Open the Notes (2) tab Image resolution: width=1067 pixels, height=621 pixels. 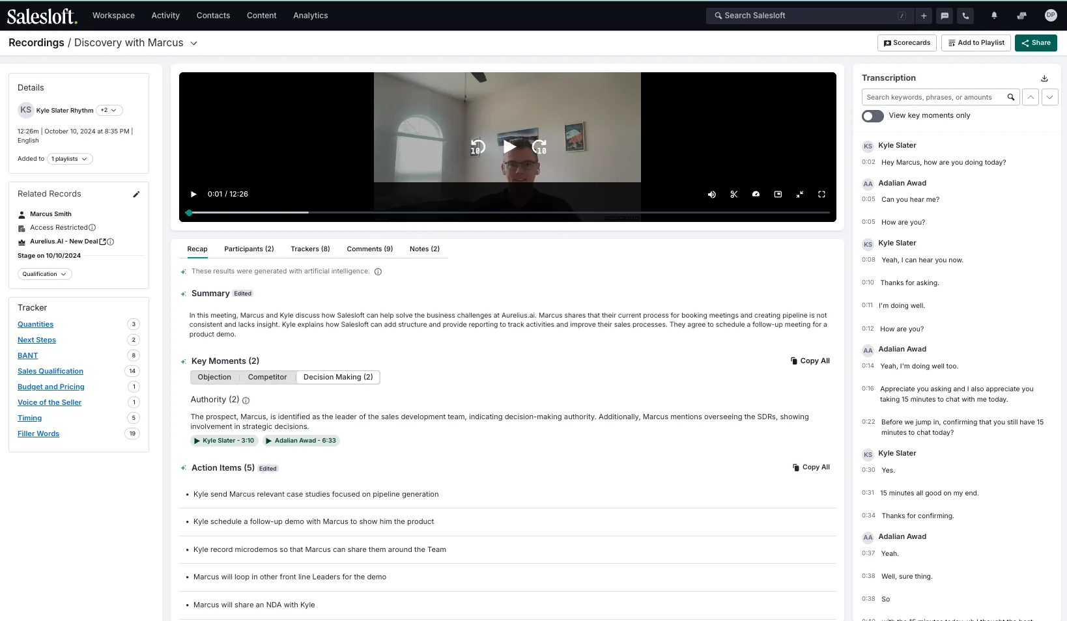click(425, 249)
